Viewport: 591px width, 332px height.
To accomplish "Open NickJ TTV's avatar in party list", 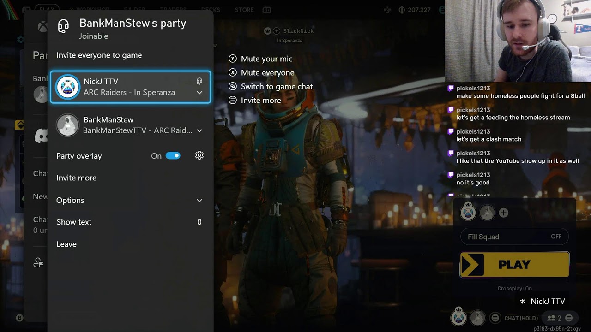I will point(68,87).
